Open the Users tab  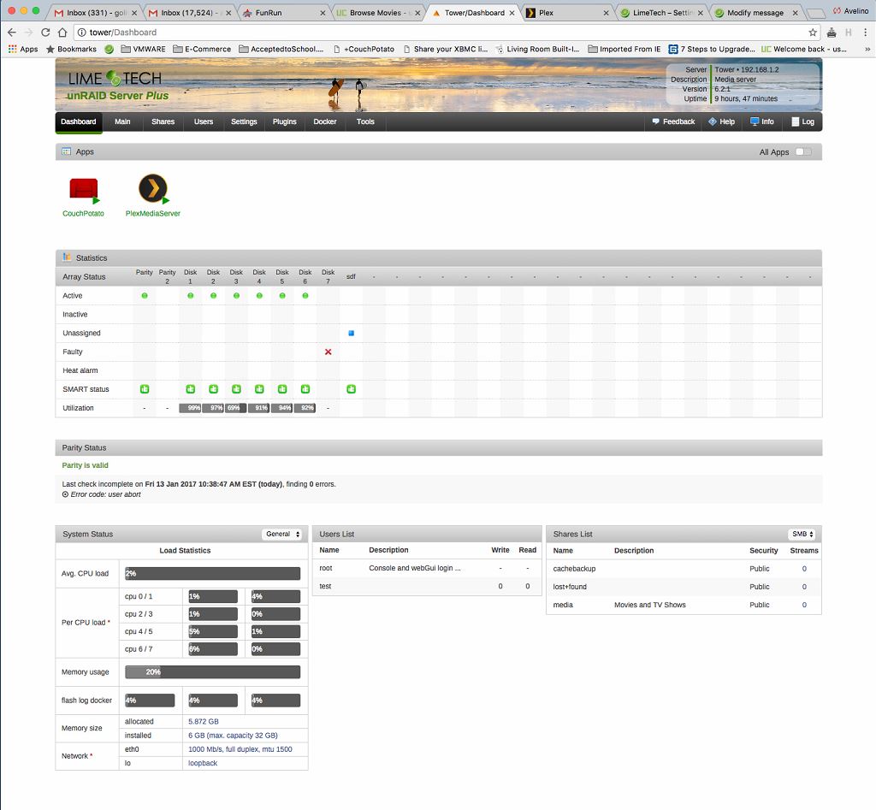[204, 121]
